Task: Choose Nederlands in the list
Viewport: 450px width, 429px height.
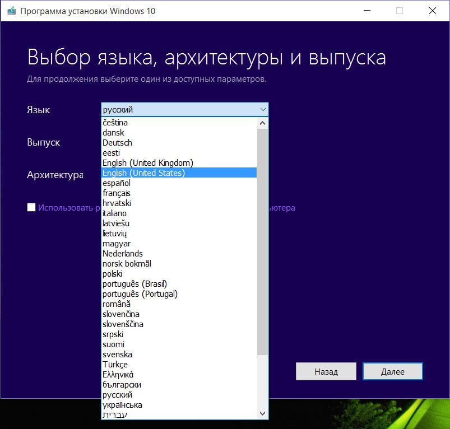Action: pos(179,254)
